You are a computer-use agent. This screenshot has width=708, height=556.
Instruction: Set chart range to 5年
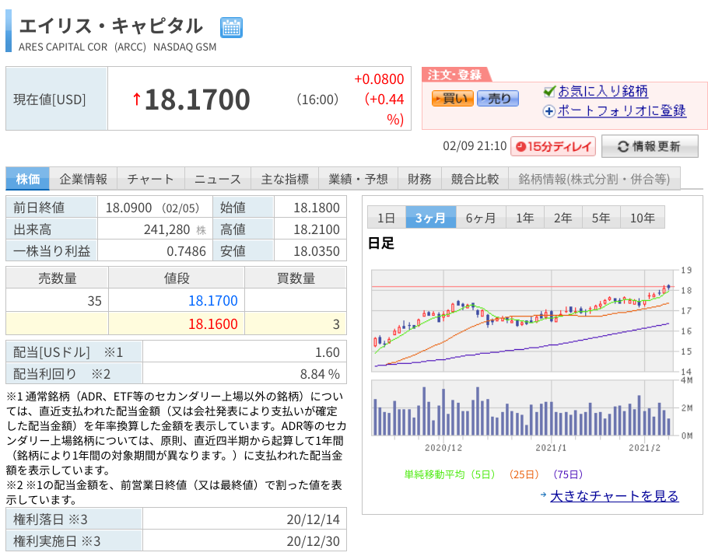pyautogui.click(x=601, y=218)
